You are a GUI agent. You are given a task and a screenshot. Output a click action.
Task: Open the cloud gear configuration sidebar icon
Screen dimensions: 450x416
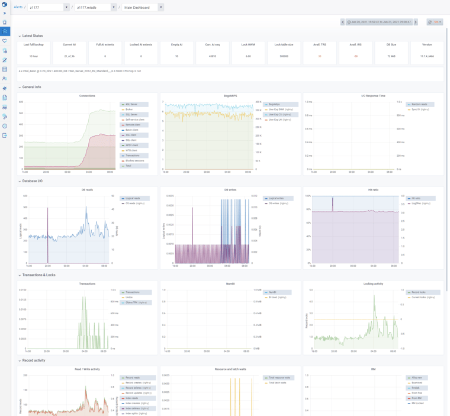click(5, 50)
